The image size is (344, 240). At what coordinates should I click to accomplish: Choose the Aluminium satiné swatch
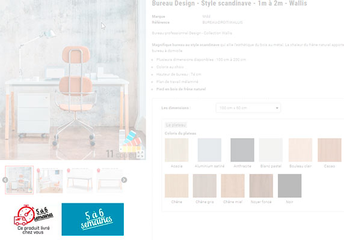click(209, 150)
